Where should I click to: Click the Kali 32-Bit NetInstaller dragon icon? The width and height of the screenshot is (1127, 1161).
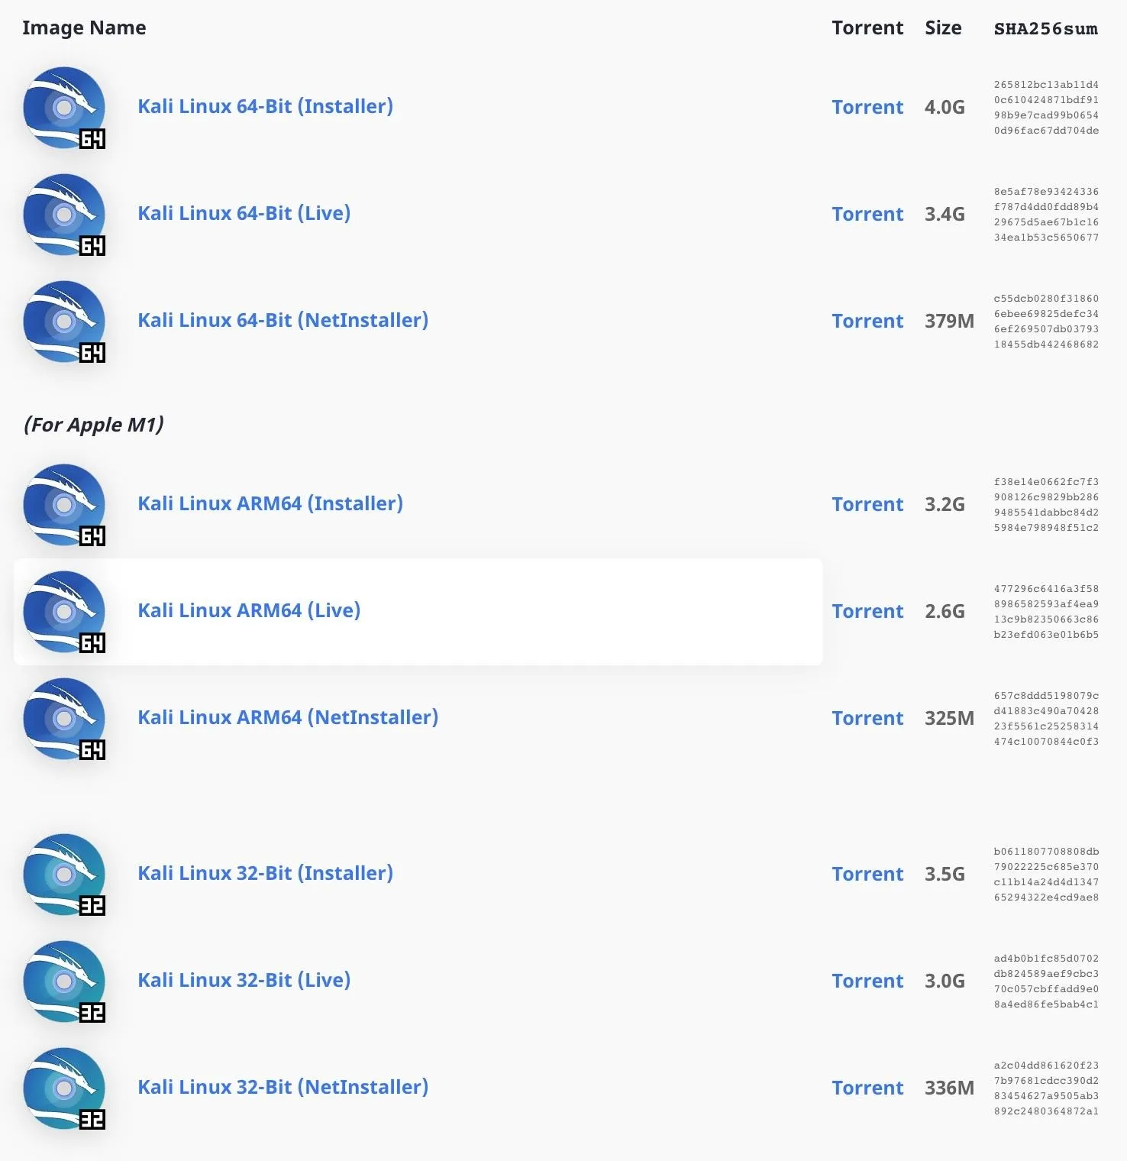(65, 1088)
